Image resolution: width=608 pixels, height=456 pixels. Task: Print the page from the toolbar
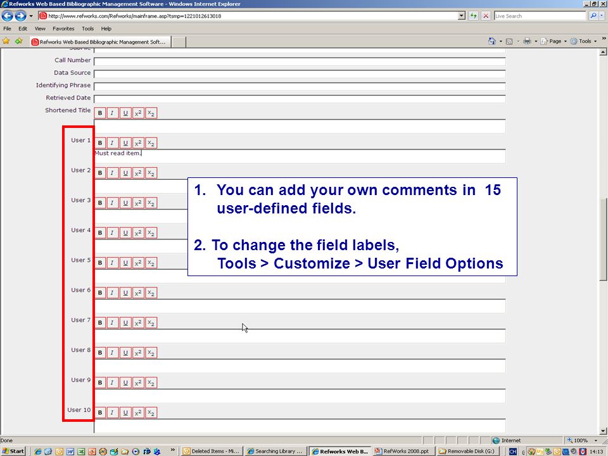[527, 41]
